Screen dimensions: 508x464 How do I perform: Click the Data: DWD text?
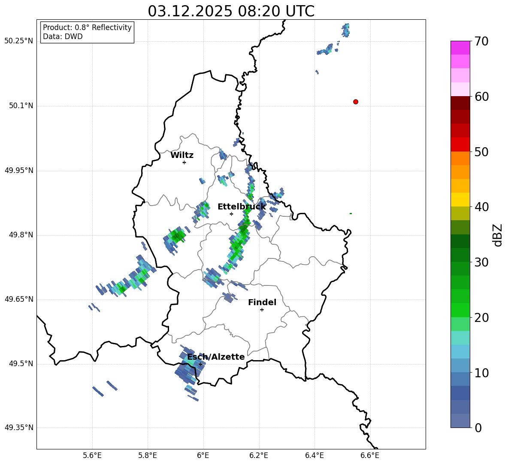click(x=63, y=36)
